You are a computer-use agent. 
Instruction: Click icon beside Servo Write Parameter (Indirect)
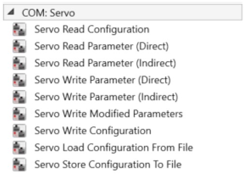[x=19, y=97]
